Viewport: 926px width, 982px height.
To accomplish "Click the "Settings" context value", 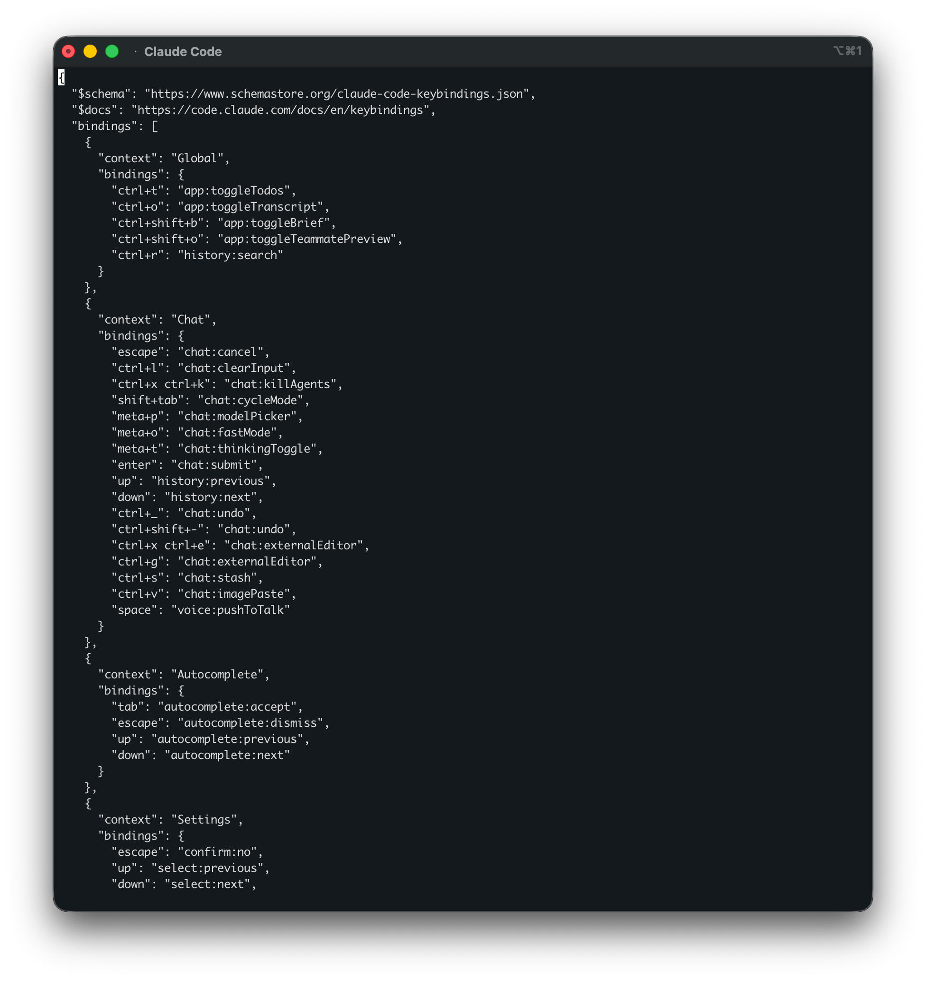I will (x=204, y=820).
